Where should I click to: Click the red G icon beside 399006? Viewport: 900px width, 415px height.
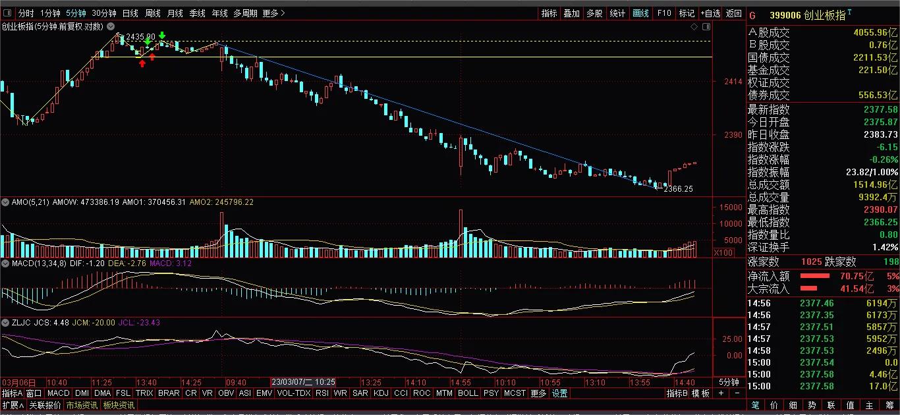(x=752, y=15)
